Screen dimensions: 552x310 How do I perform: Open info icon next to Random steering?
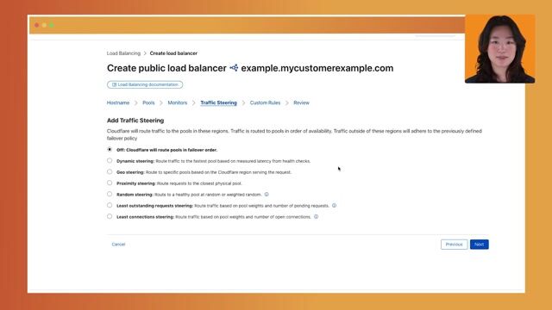267,195
